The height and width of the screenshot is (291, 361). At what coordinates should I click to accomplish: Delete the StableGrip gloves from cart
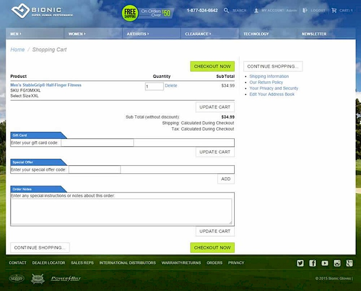click(x=171, y=86)
